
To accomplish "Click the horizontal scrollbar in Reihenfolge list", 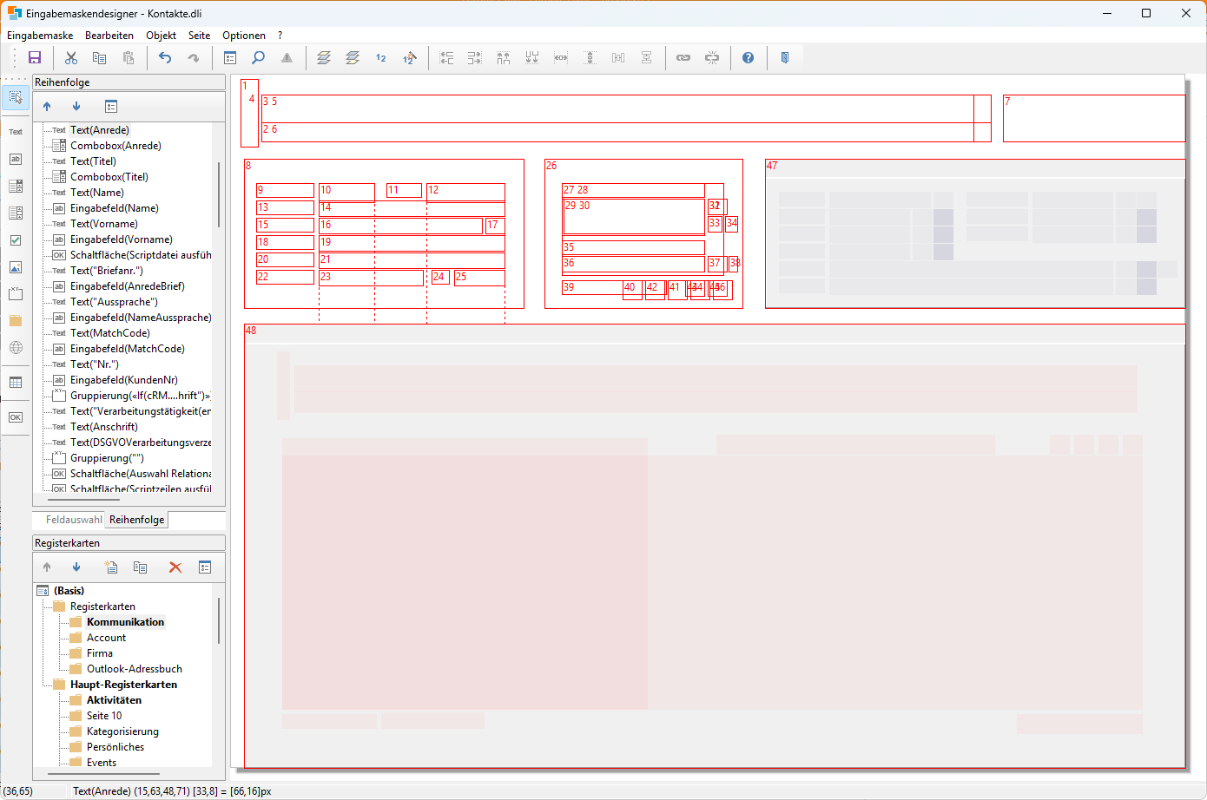I will pos(84,500).
